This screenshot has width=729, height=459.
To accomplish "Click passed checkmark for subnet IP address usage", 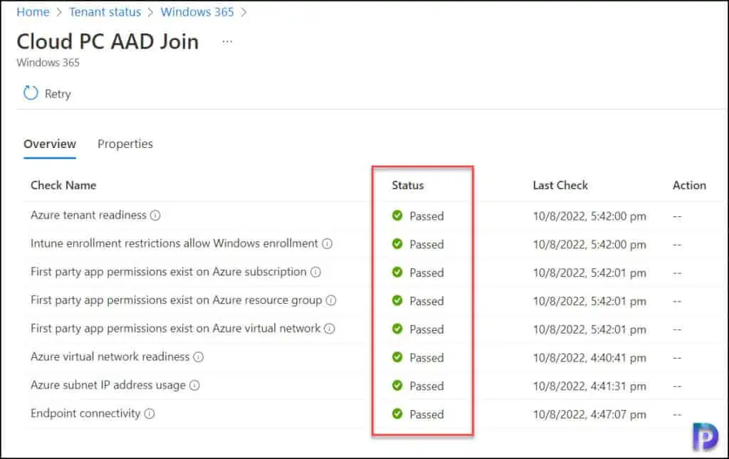I will (397, 385).
